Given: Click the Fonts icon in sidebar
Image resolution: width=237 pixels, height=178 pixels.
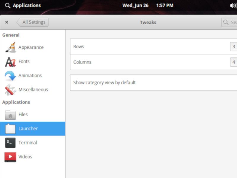Looking at the screenshot, I should (x=10, y=62).
